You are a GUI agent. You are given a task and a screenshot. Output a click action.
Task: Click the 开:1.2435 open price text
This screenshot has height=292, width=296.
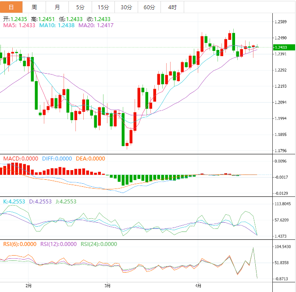coord(15,19)
